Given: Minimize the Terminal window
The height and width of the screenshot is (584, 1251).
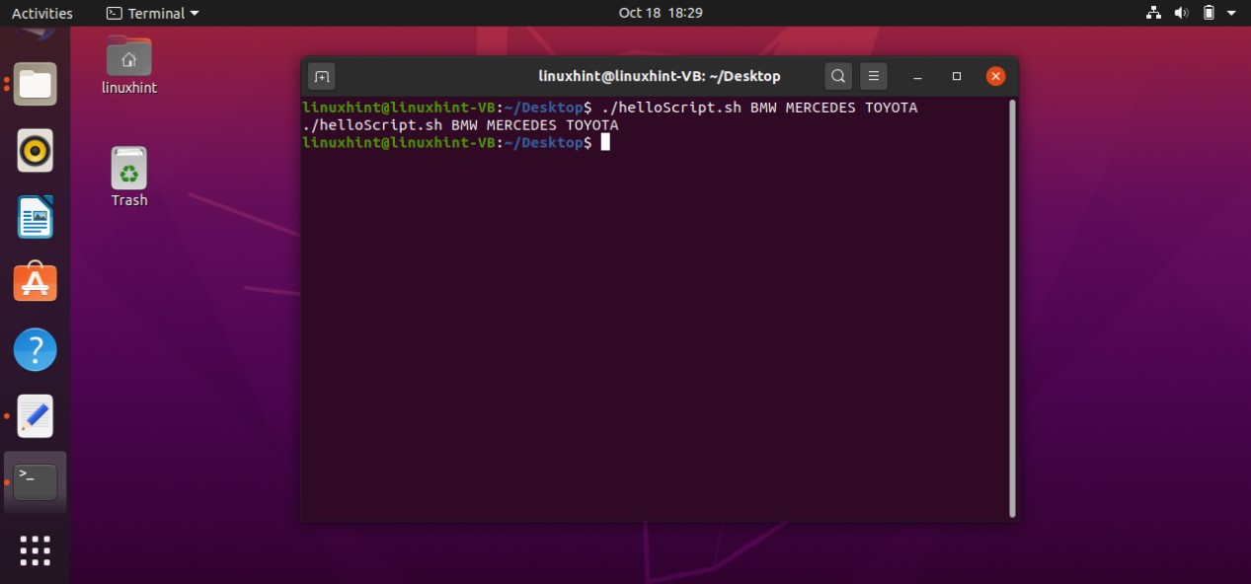Looking at the screenshot, I should coord(918,76).
